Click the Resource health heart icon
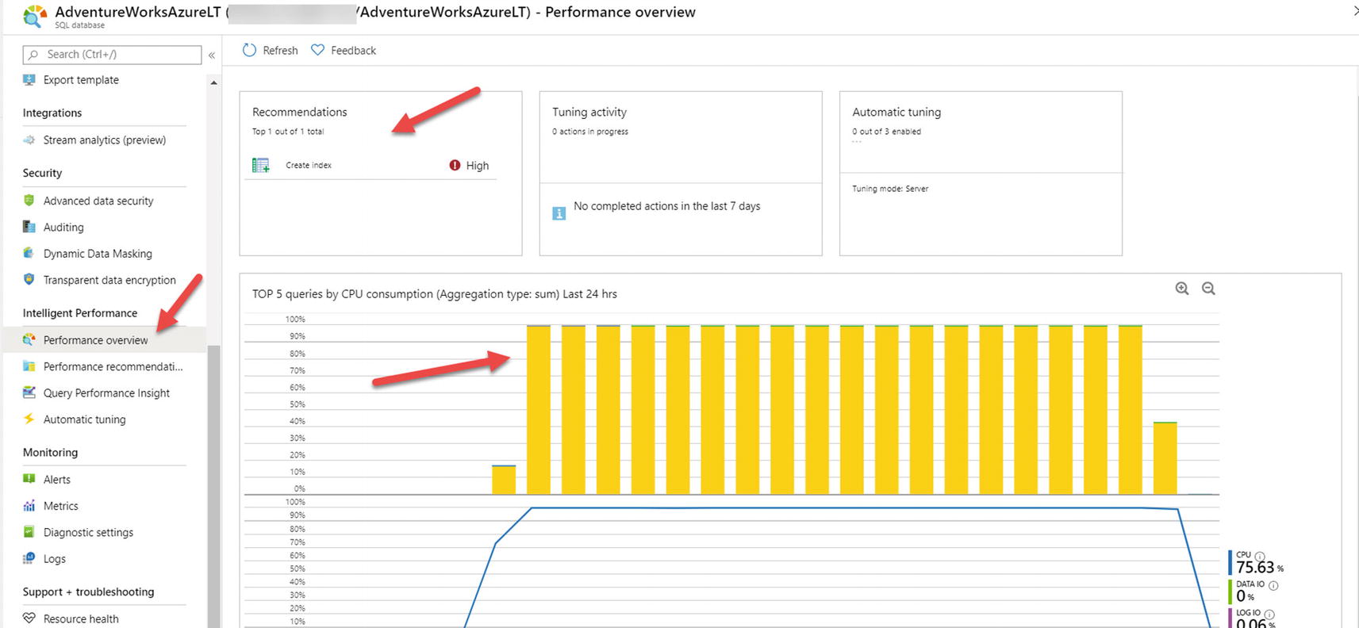 (x=29, y=618)
